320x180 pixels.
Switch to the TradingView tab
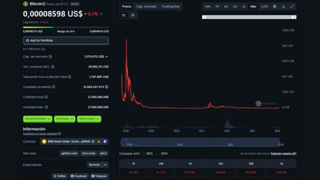170,7
